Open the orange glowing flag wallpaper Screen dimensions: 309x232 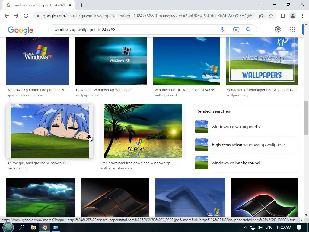tap(115, 197)
